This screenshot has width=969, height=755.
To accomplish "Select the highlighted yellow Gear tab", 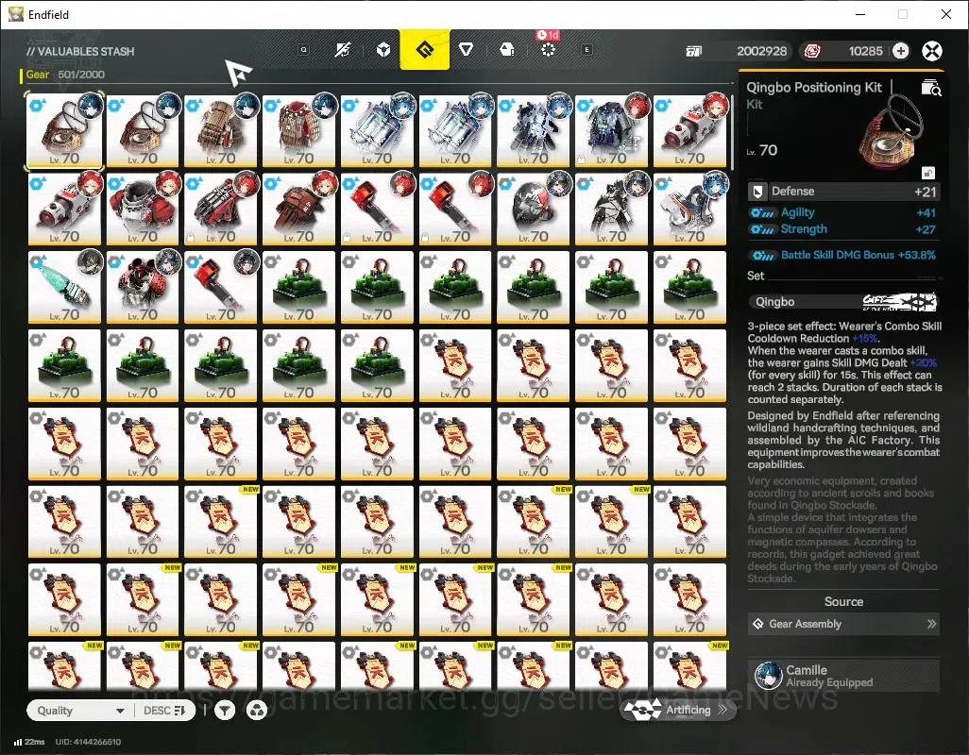I will 425,49.
